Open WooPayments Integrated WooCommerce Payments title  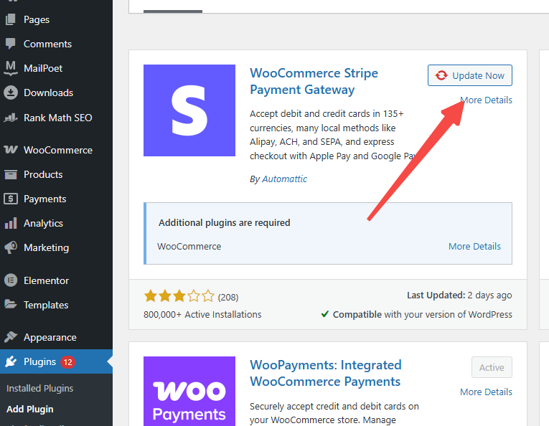click(325, 373)
